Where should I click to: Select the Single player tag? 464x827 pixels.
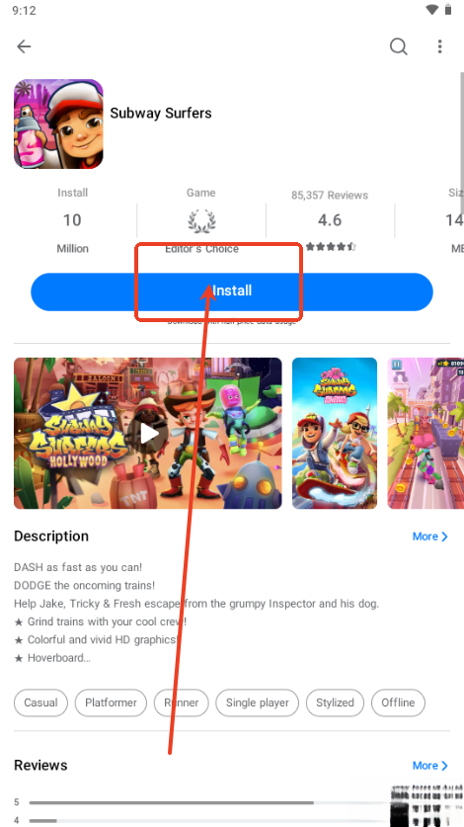pyautogui.click(x=258, y=703)
